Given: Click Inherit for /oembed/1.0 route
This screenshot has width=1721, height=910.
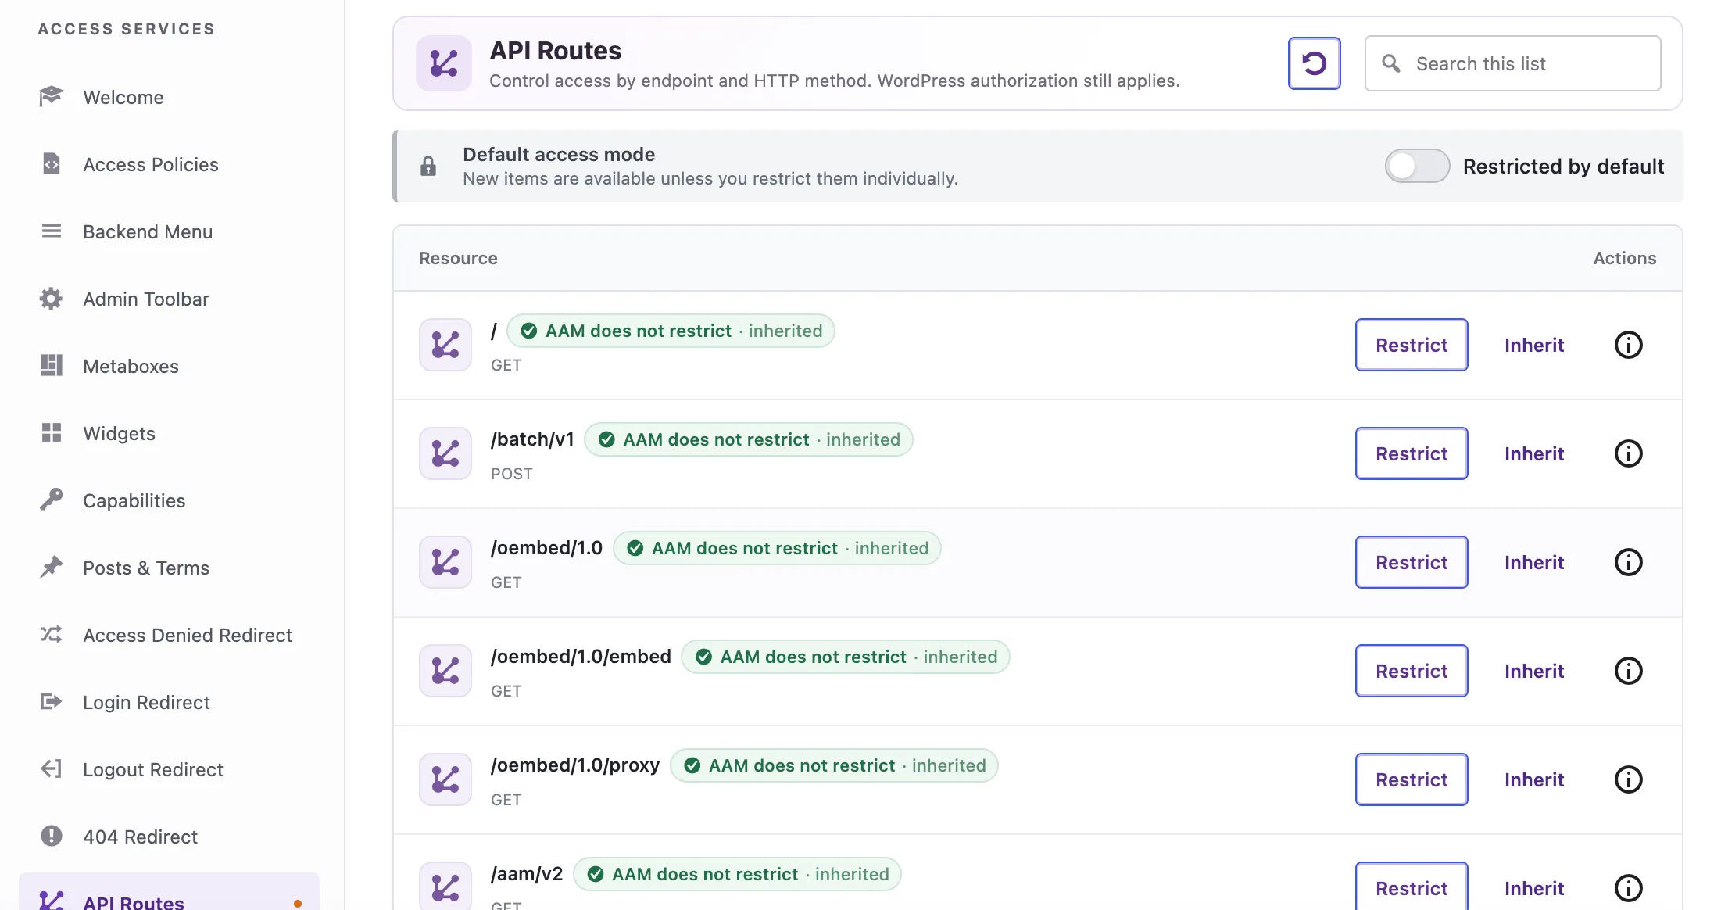Looking at the screenshot, I should coord(1534,562).
